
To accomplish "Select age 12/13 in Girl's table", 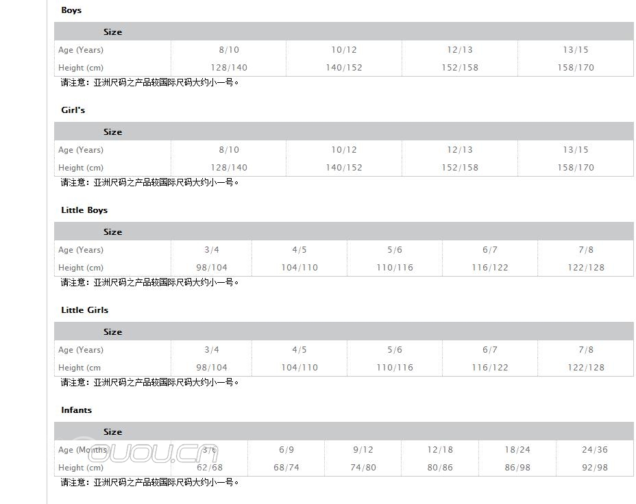I will click(x=460, y=150).
